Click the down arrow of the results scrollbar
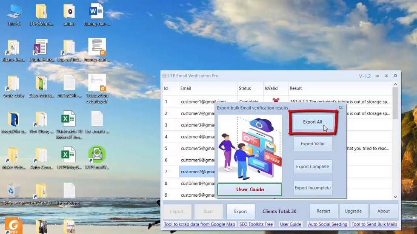 395,197
